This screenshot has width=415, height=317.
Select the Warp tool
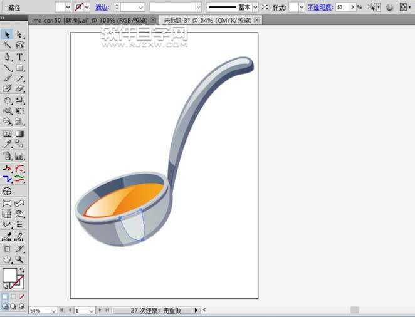point(7,111)
